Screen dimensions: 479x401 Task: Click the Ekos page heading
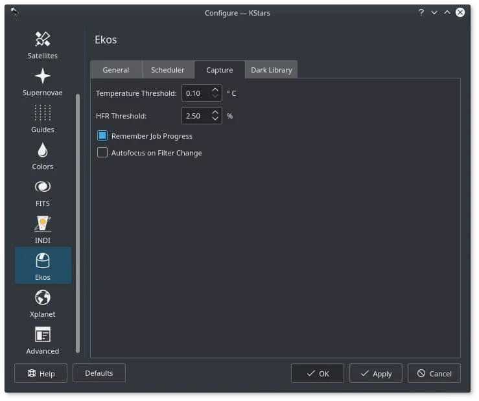tap(106, 40)
